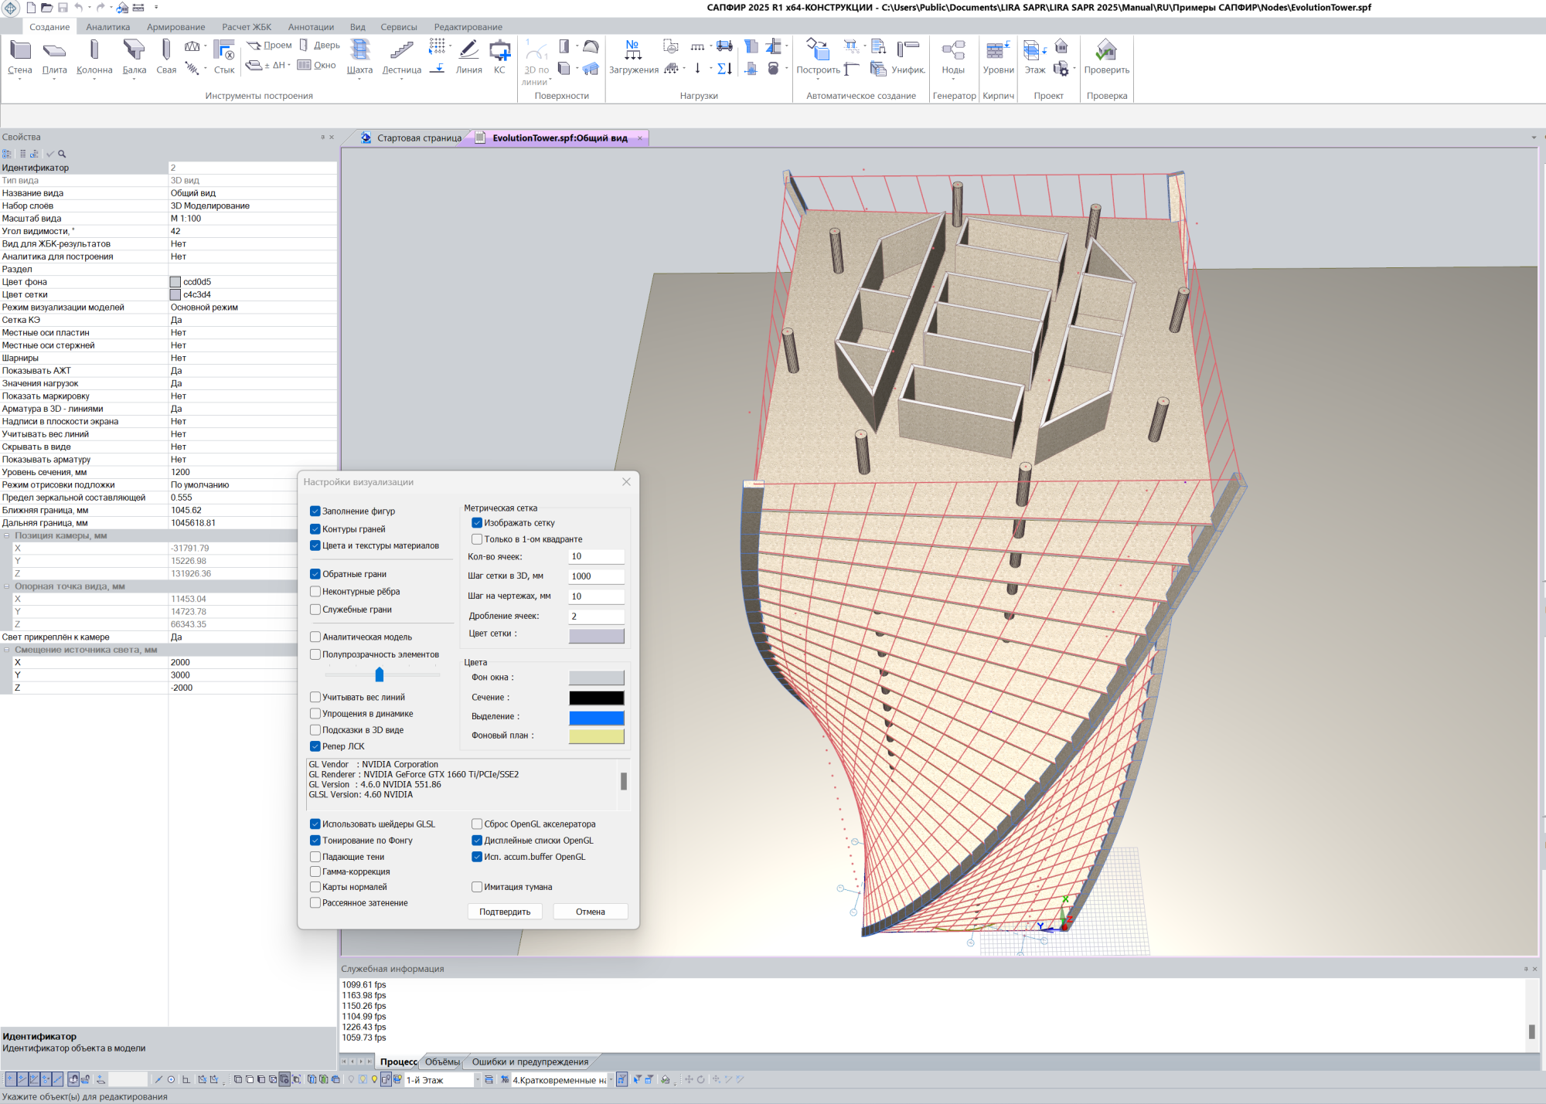Collapse the Позиция камеры property group
The width and height of the screenshot is (1546, 1104).
coord(7,535)
